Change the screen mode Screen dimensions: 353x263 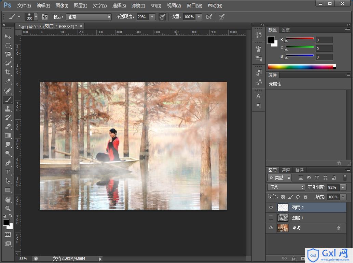coord(8,244)
